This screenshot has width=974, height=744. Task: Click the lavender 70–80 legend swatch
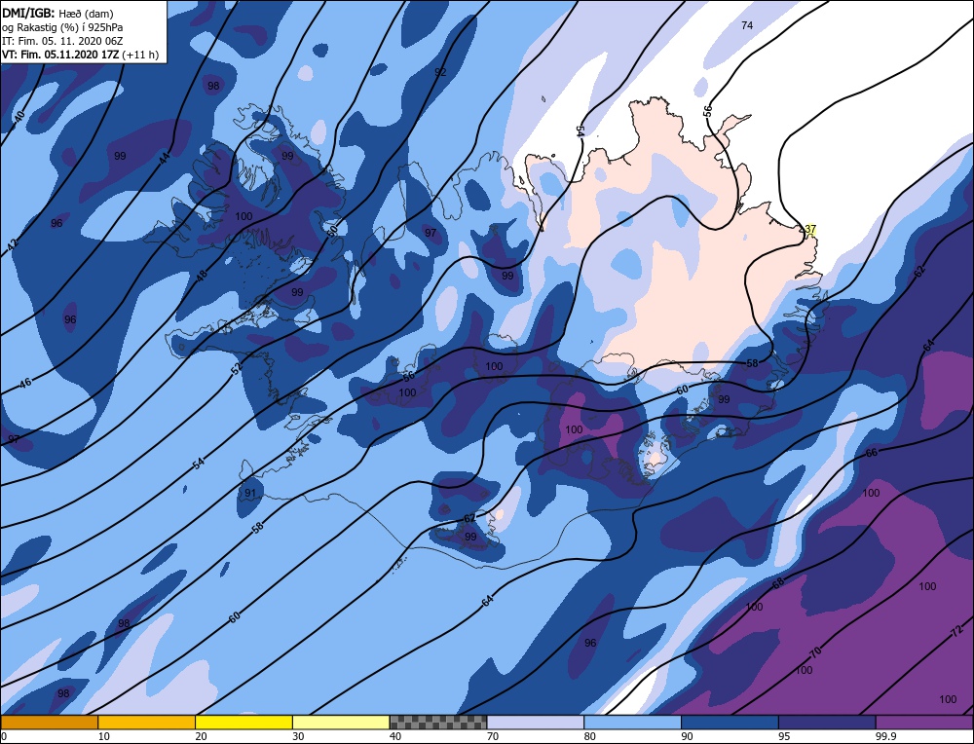point(536,723)
